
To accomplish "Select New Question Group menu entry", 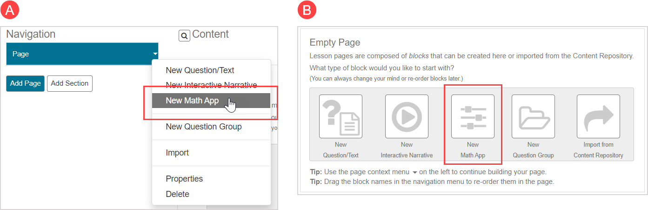I will click(x=204, y=127).
